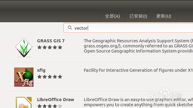The height and width of the screenshot is (108, 193).
Task: Click the GRASS GIS 7 star rating
Action: (49, 47)
